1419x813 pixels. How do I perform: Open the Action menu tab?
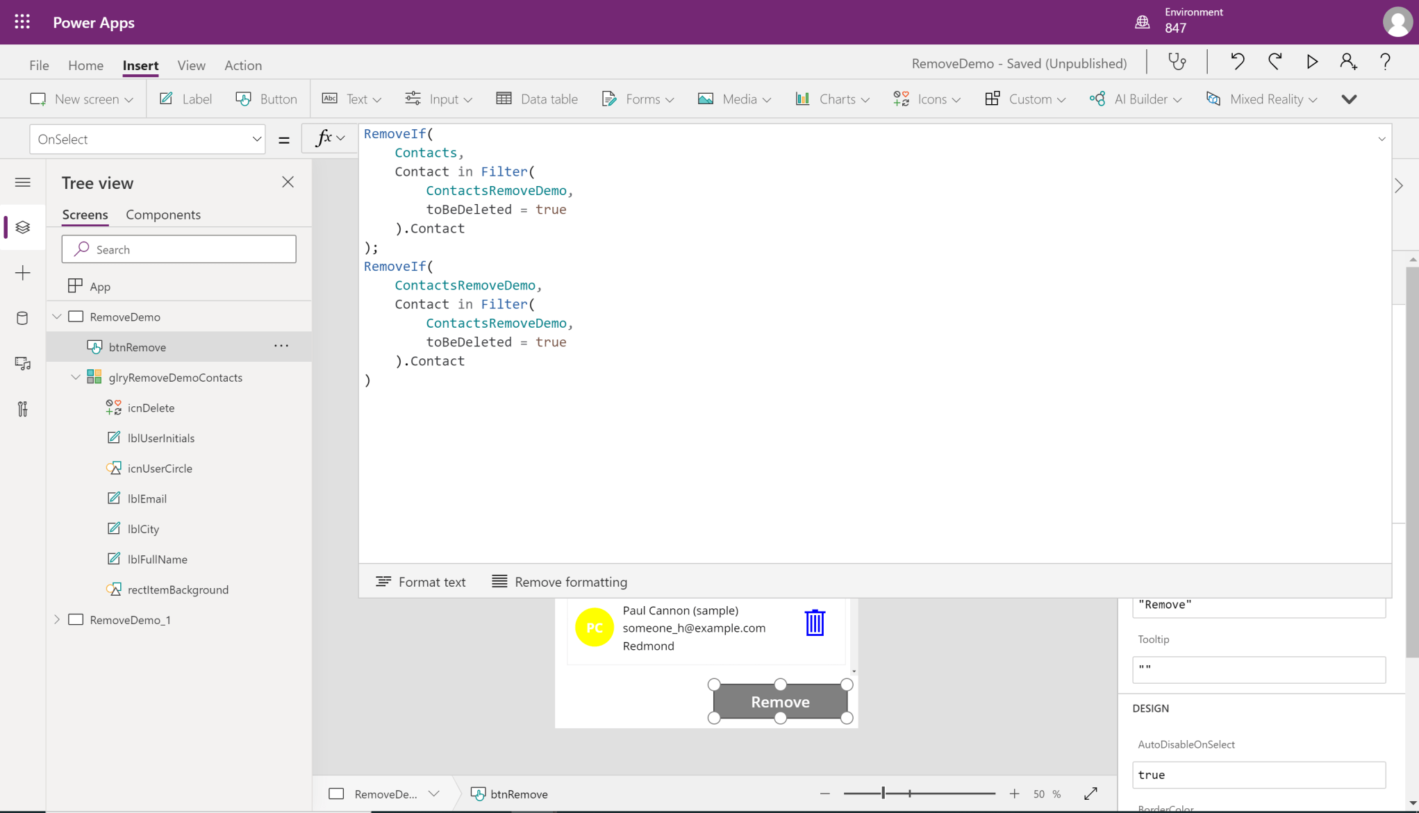243,65
